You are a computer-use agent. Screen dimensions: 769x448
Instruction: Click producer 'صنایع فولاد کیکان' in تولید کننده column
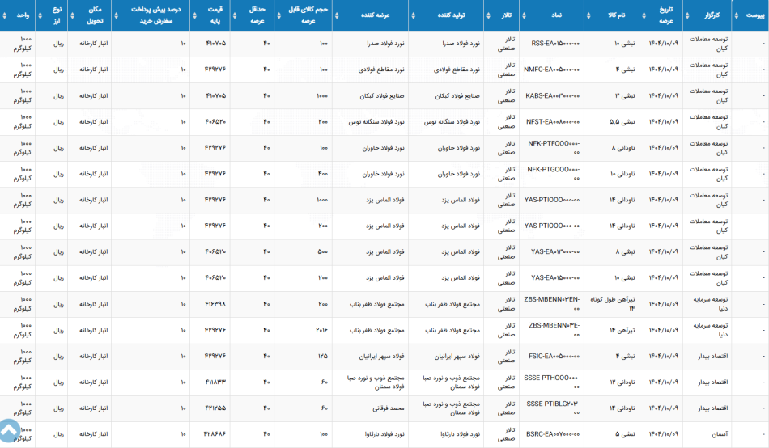457,95
